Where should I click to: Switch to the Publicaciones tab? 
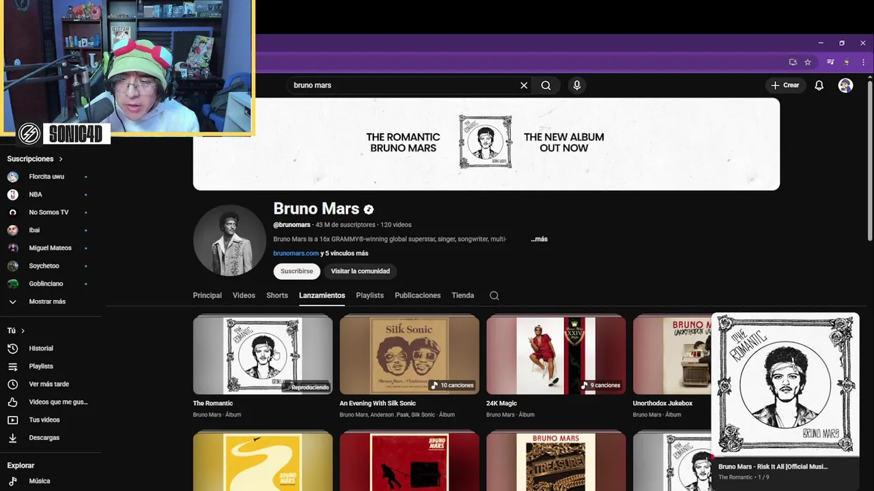click(x=418, y=295)
